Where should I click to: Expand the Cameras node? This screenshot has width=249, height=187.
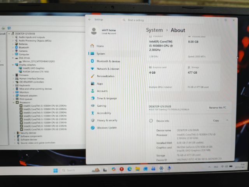click(13, 51)
